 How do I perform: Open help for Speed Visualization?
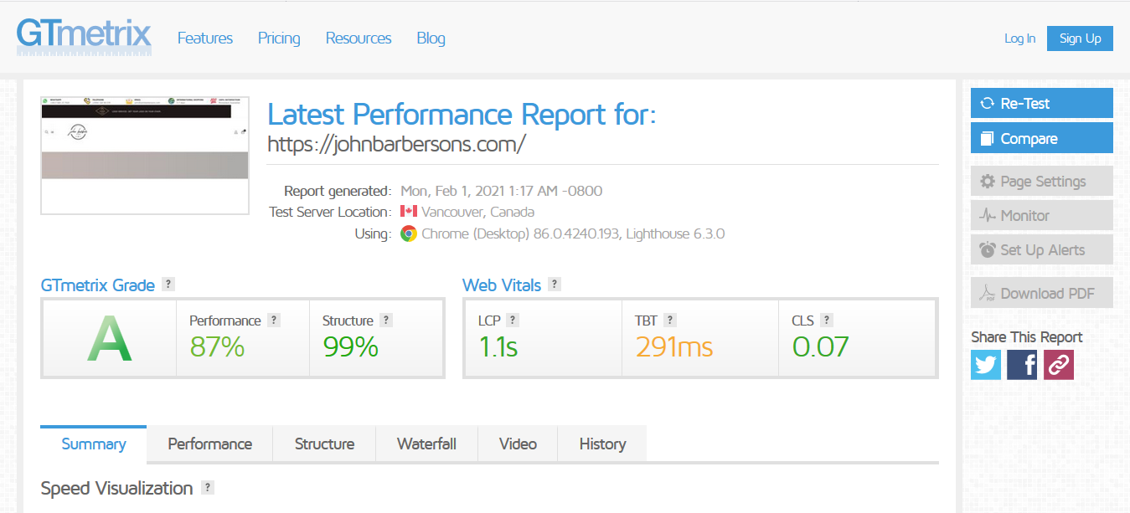click(x=208, y=487)
